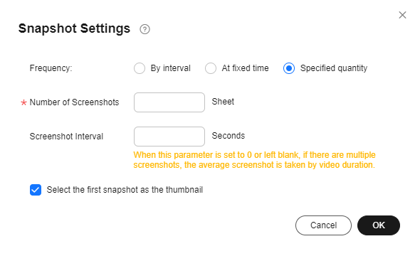
Task: Select the Specified quantity radio button
Action: 289,68
